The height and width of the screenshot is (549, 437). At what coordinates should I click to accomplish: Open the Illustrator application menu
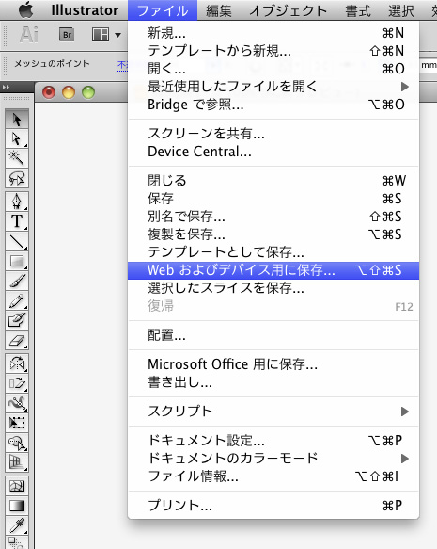(x=85, y=10)
